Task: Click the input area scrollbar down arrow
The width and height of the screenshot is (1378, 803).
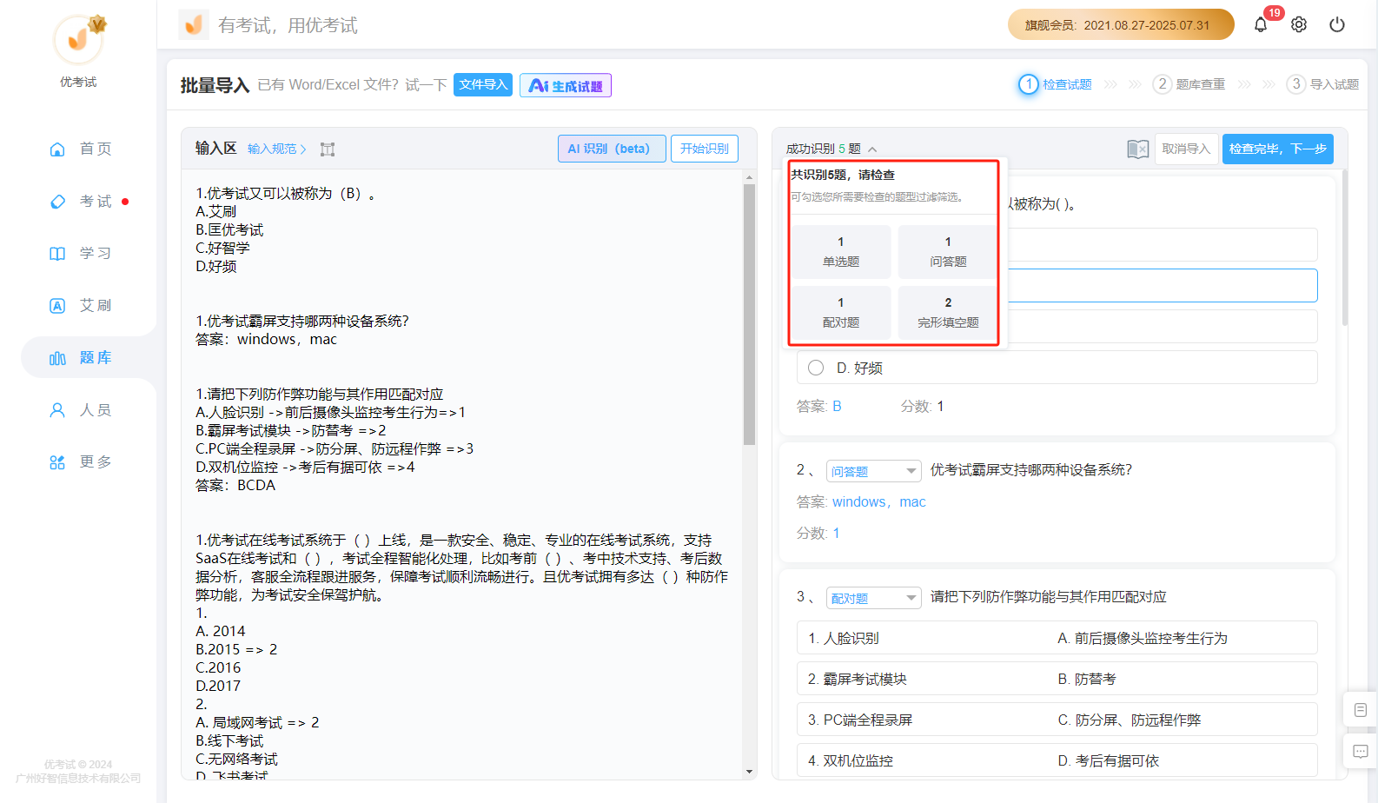Action: pos(749,772)
